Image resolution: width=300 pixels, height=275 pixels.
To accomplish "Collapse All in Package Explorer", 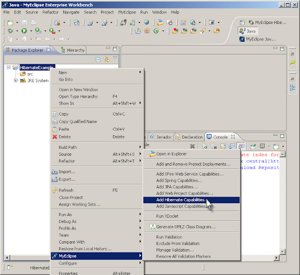I will [x=98, y=60].
